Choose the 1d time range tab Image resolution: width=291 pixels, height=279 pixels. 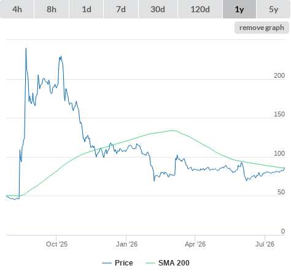click(x=87, y=9)
